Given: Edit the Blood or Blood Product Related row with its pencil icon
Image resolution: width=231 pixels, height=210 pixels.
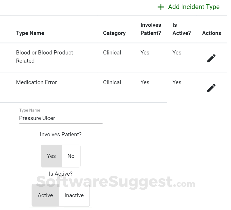Looking at the screenshot, I should (211, 58).
